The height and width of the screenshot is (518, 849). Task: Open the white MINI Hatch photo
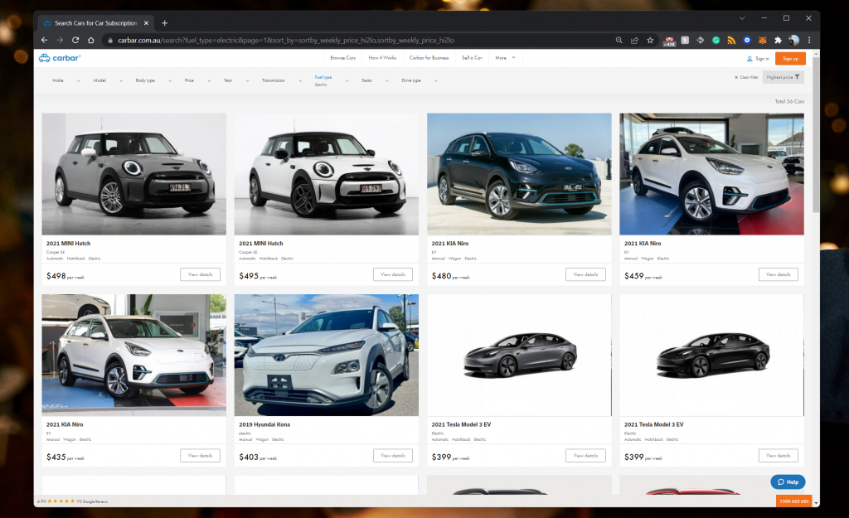327,174
